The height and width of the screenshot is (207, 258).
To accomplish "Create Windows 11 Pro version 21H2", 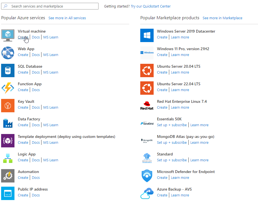I will coord(162,55).
